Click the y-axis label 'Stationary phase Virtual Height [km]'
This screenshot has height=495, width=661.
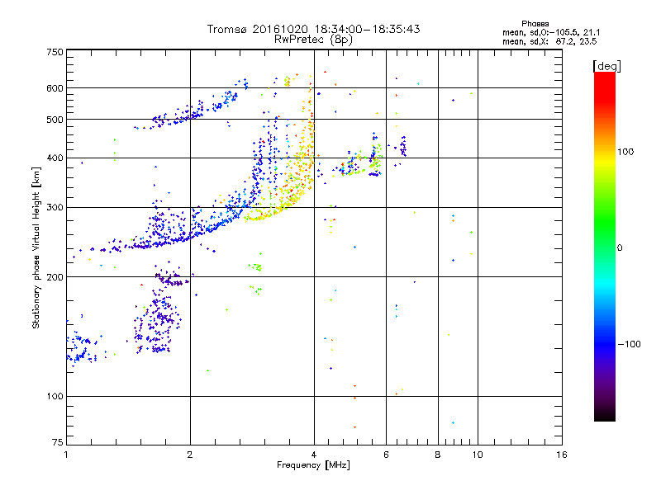coord(36,247)
